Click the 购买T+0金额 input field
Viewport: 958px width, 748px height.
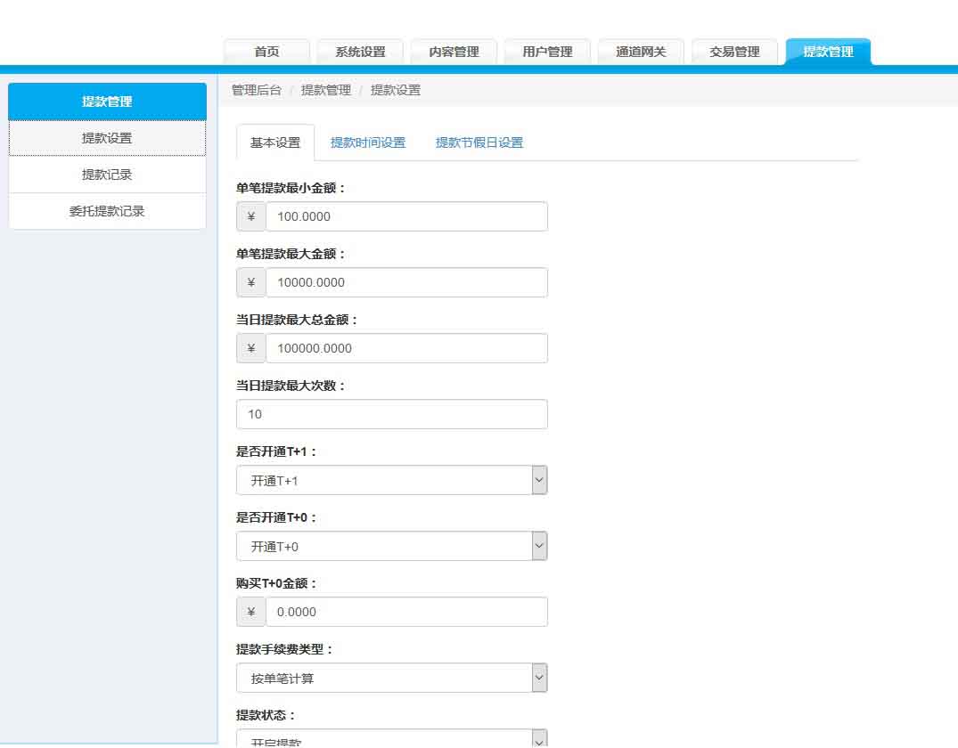[x=405, y=612]
